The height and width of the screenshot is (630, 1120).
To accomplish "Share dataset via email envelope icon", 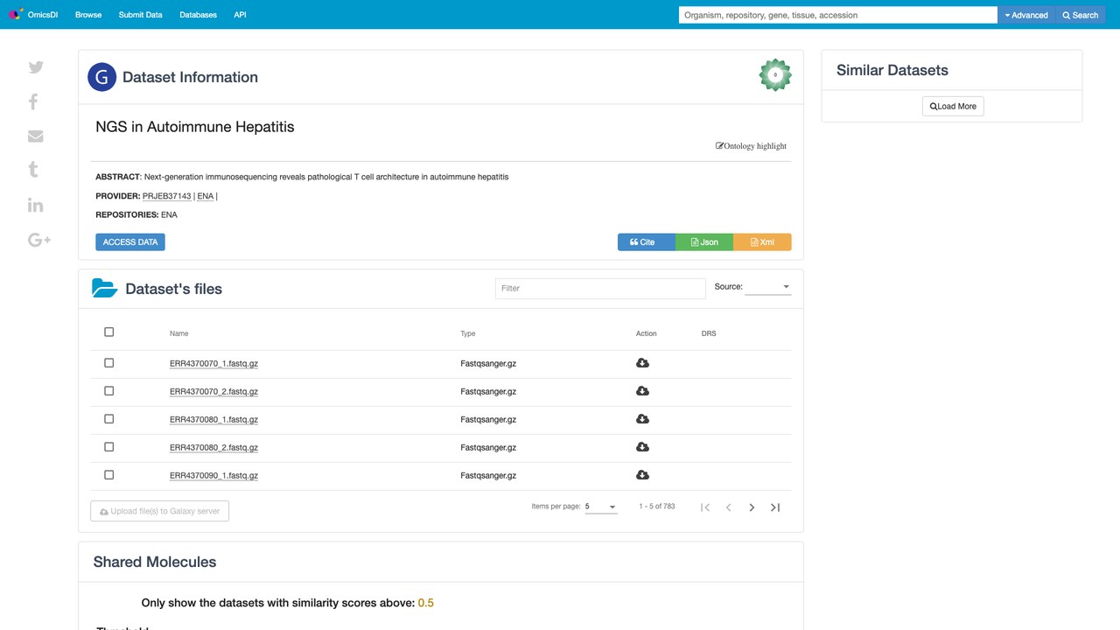I will click(36, 136).
